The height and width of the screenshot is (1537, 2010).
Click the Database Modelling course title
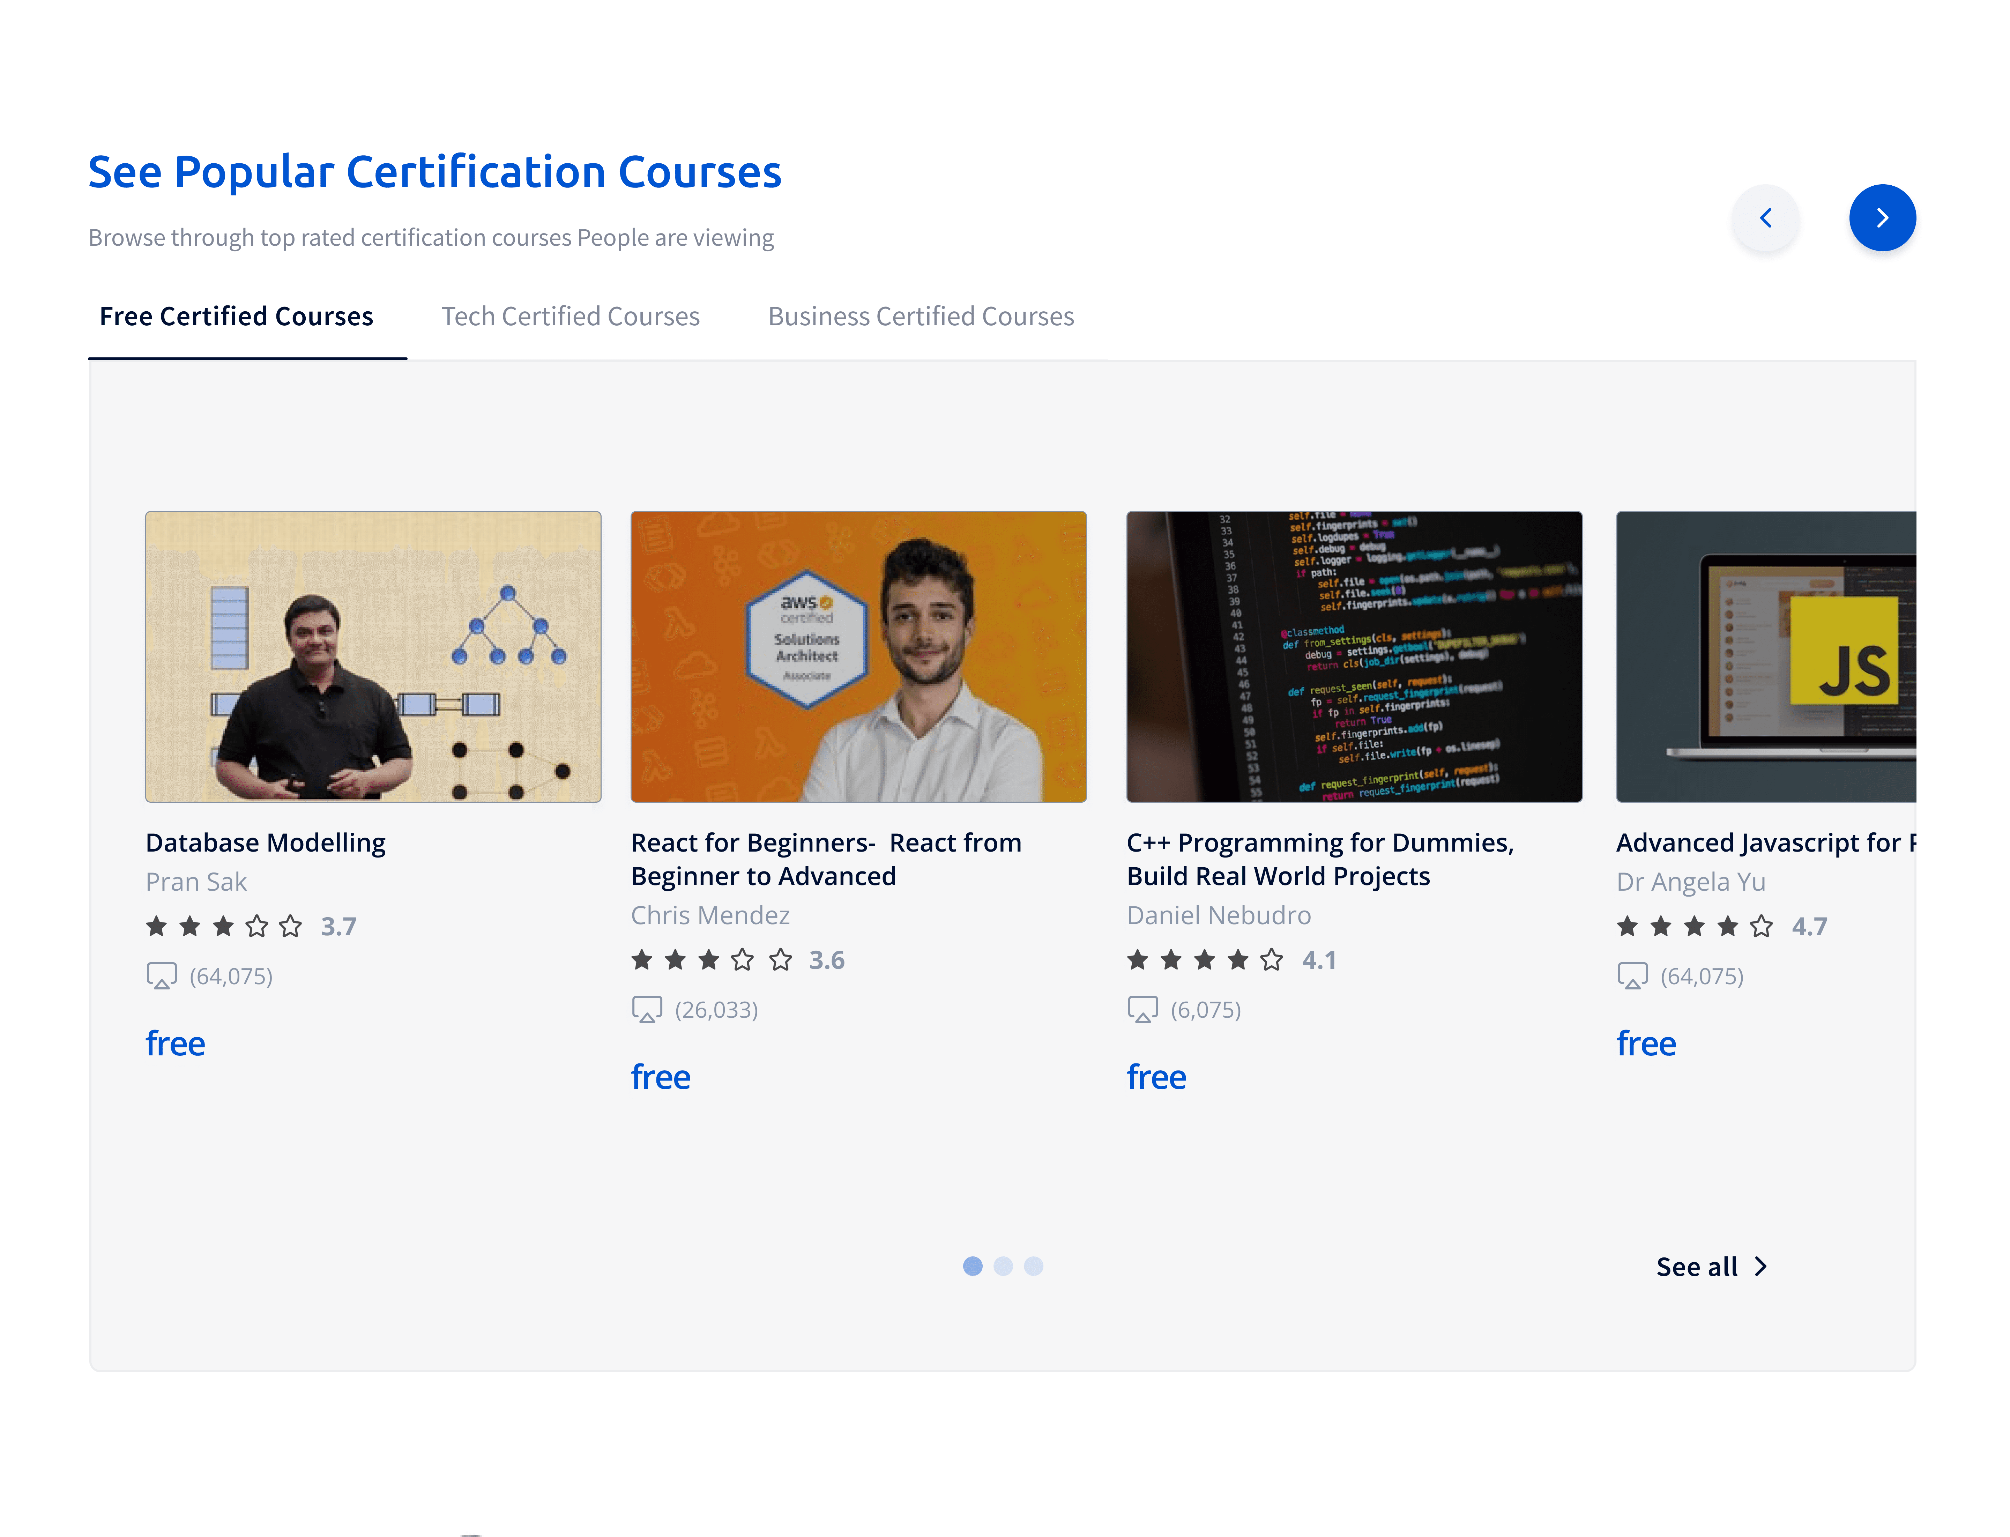pyautogui.click(x=265, y=842)
